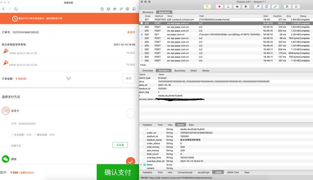Viewport: 313px width, 180px height.
Task: Open Charles settings gear icon
Action: tap(296, 7)
